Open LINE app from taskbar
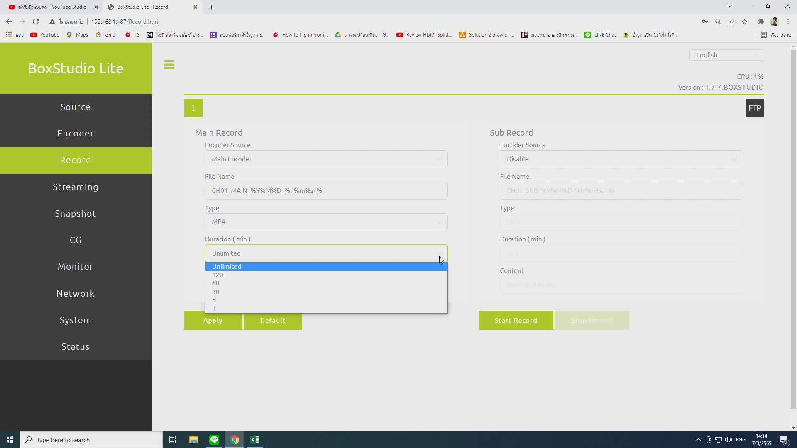Screen dimensions: 797x448 214,440
